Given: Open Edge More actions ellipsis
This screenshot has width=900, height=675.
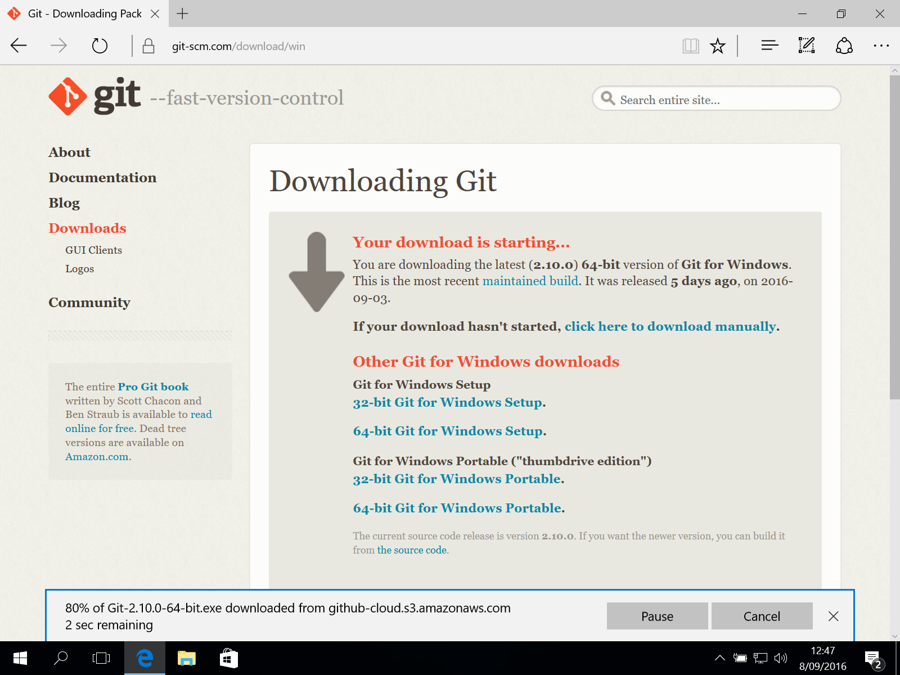Looking at the screenshot, I should pos(881,46).
